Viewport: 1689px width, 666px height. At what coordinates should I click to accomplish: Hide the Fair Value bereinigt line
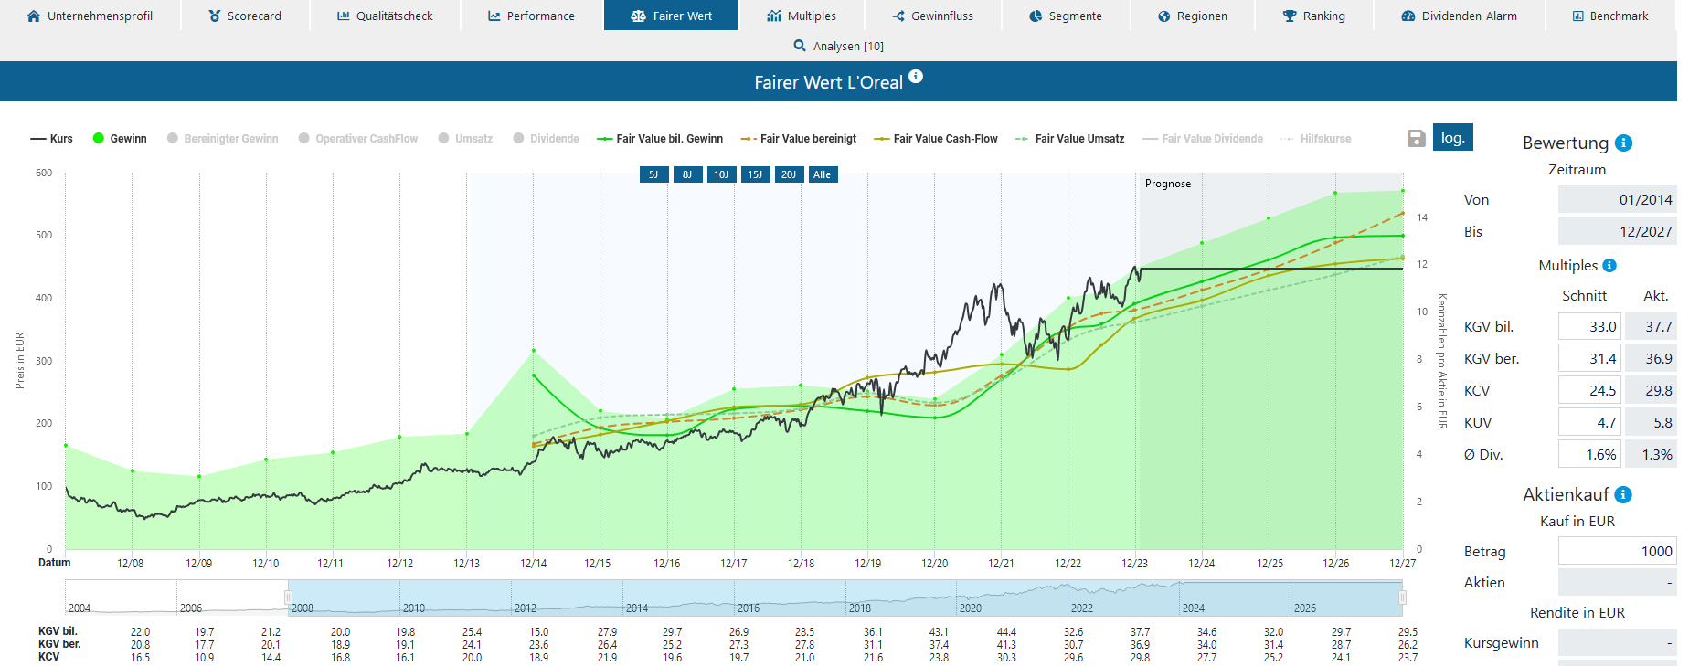point(799,139)
